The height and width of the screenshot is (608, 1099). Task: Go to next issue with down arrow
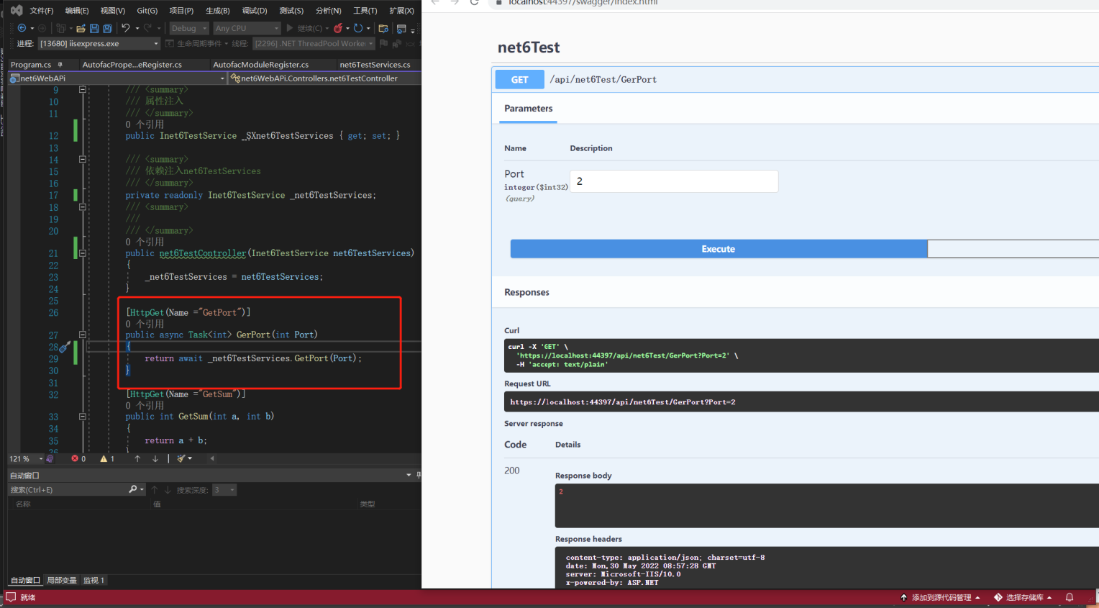coord(155,458)
